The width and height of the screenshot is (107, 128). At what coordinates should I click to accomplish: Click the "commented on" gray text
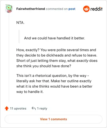pyautogui.click(x=57, y=9)
